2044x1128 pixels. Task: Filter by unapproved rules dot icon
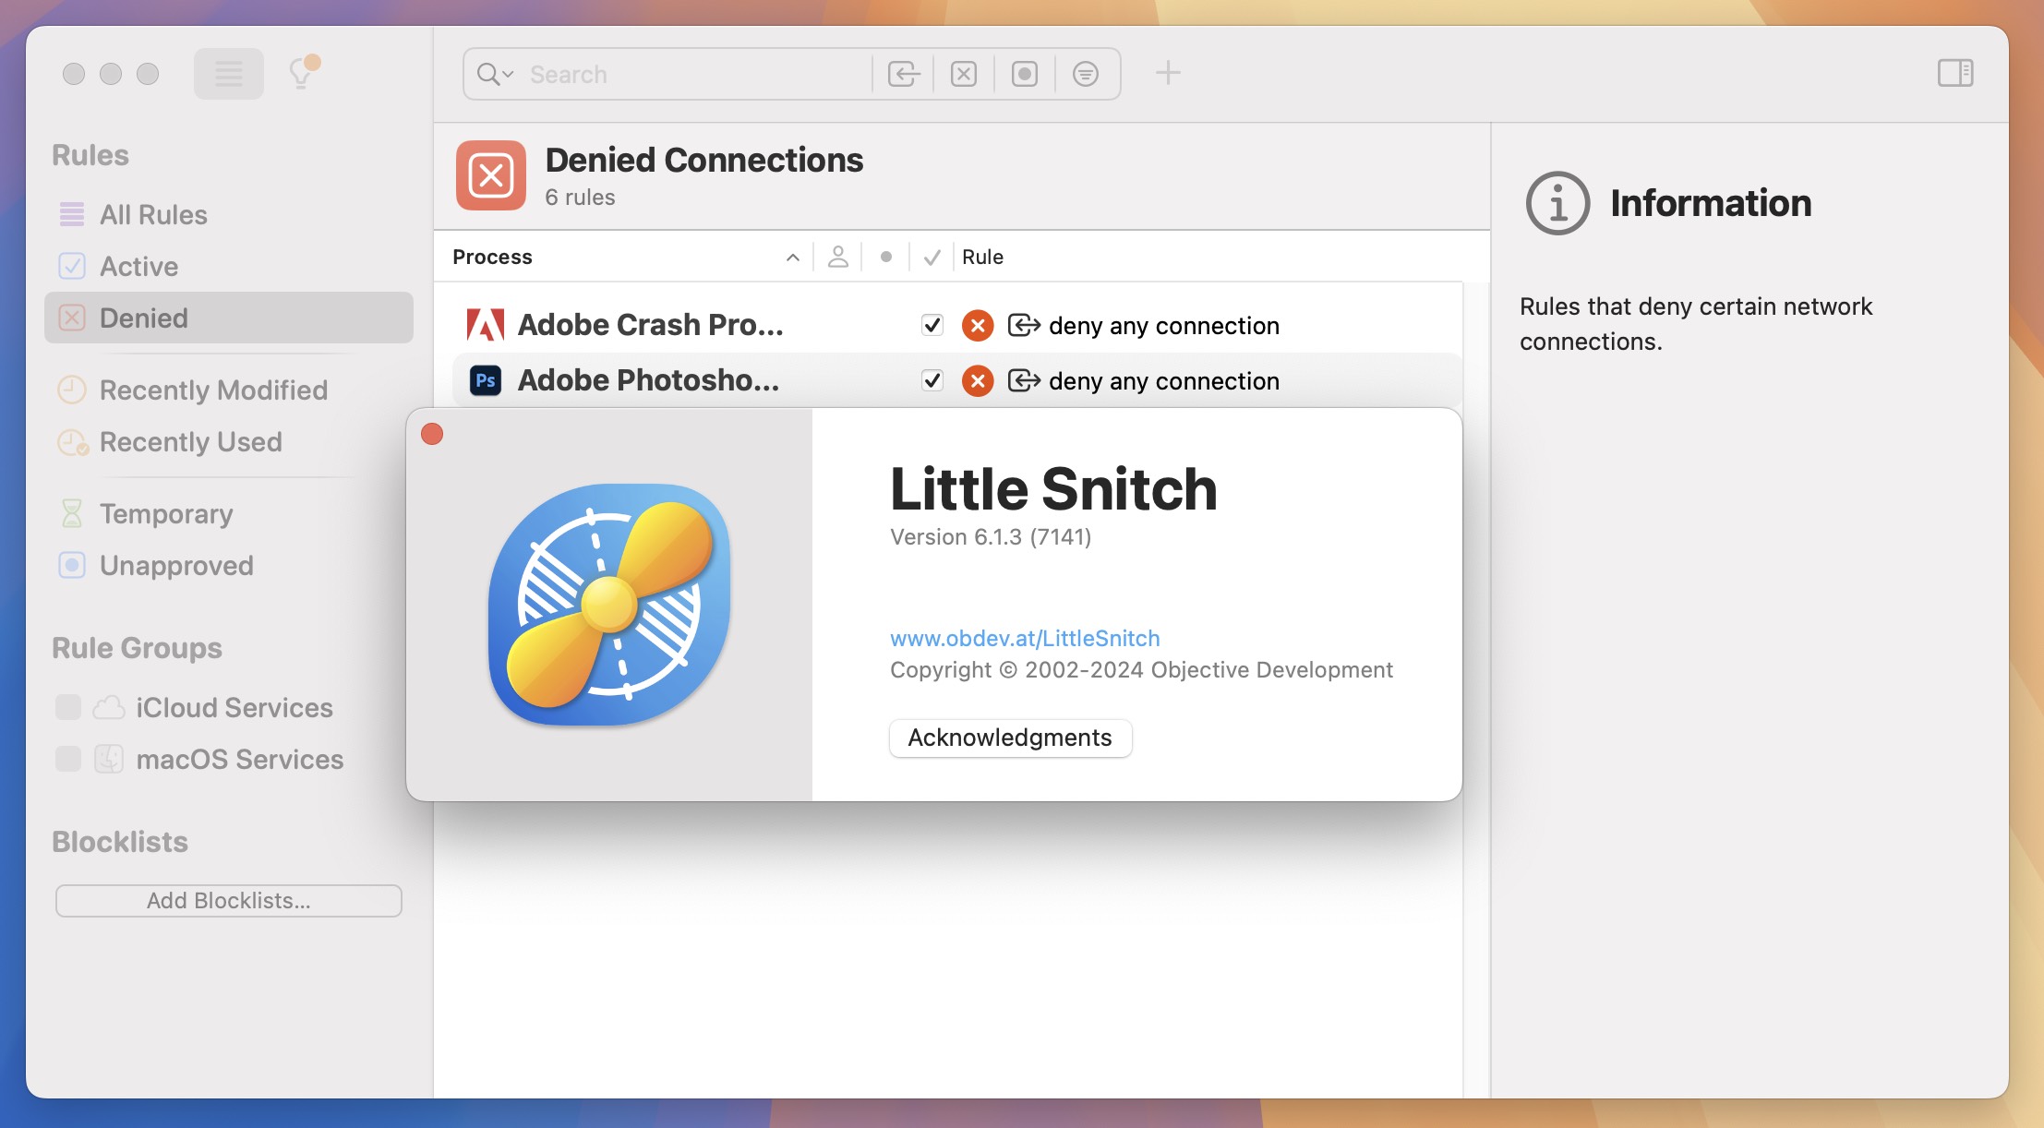click(1025, 74)
